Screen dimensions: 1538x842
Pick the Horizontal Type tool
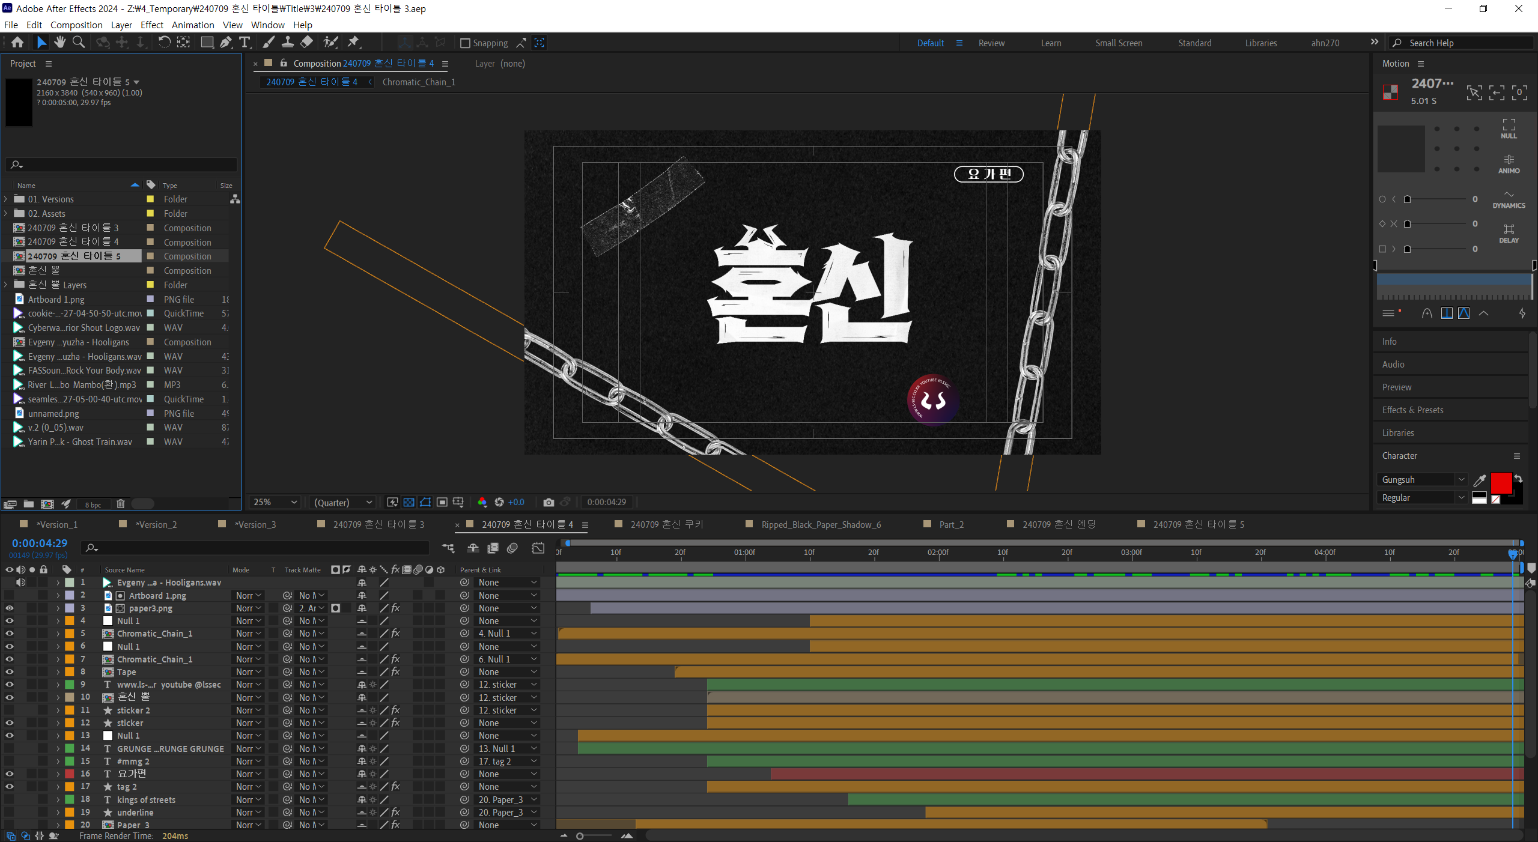coord(244,42)
